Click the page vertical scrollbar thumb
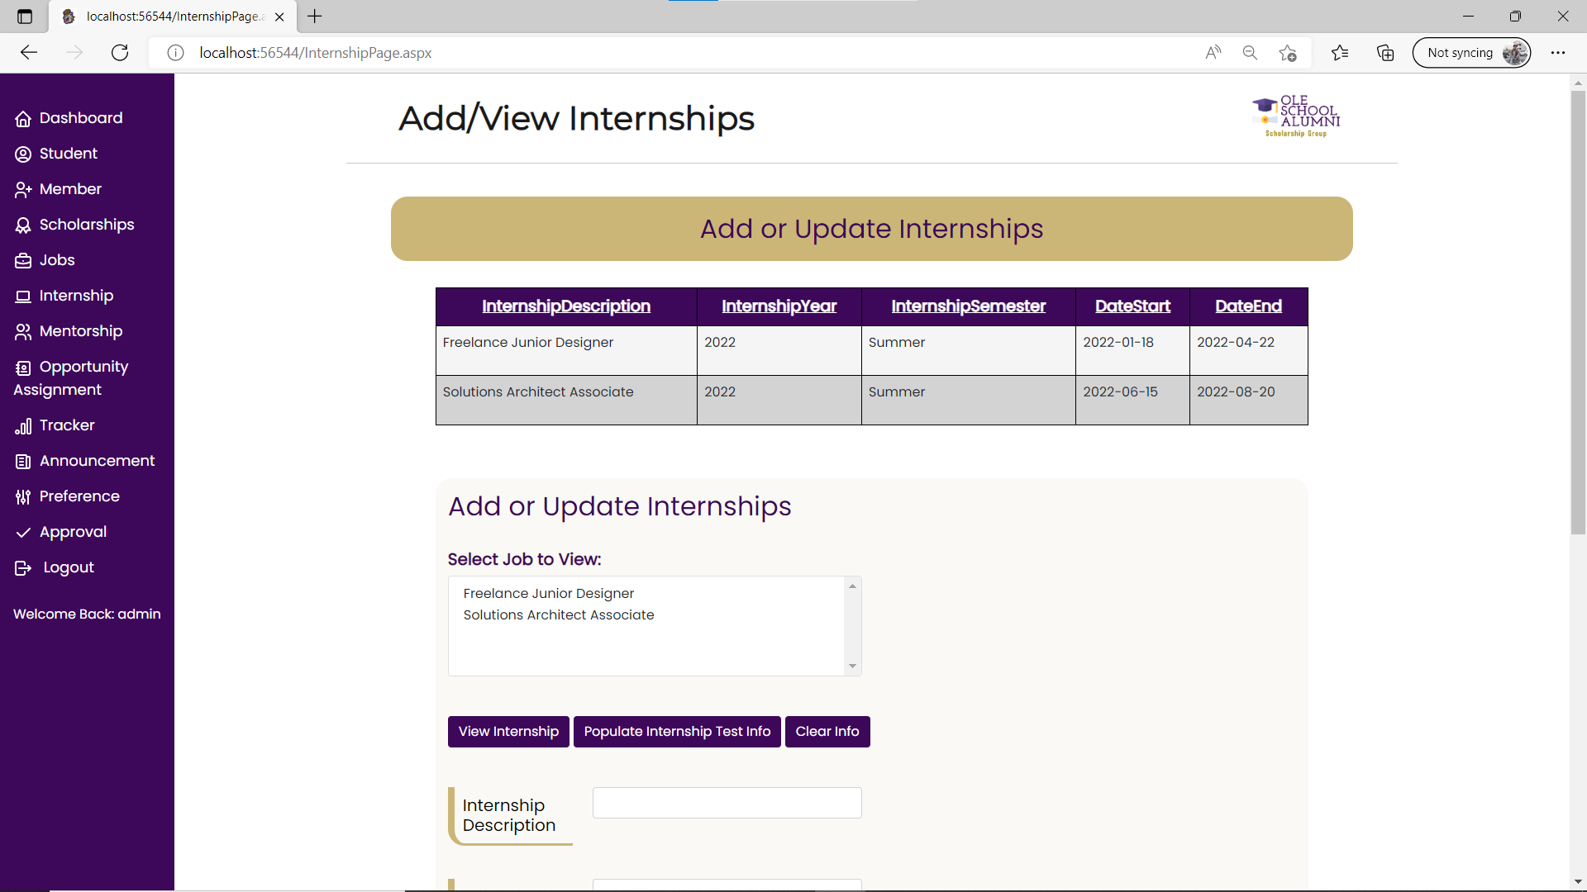1587x892 pixels. point(1578,314)
